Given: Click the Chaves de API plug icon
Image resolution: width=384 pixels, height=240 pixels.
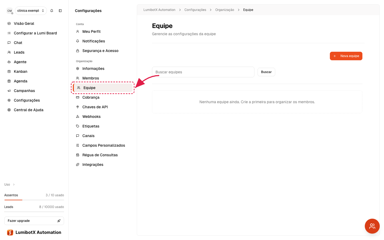Looking at the screenshot, I should point(78,107).
